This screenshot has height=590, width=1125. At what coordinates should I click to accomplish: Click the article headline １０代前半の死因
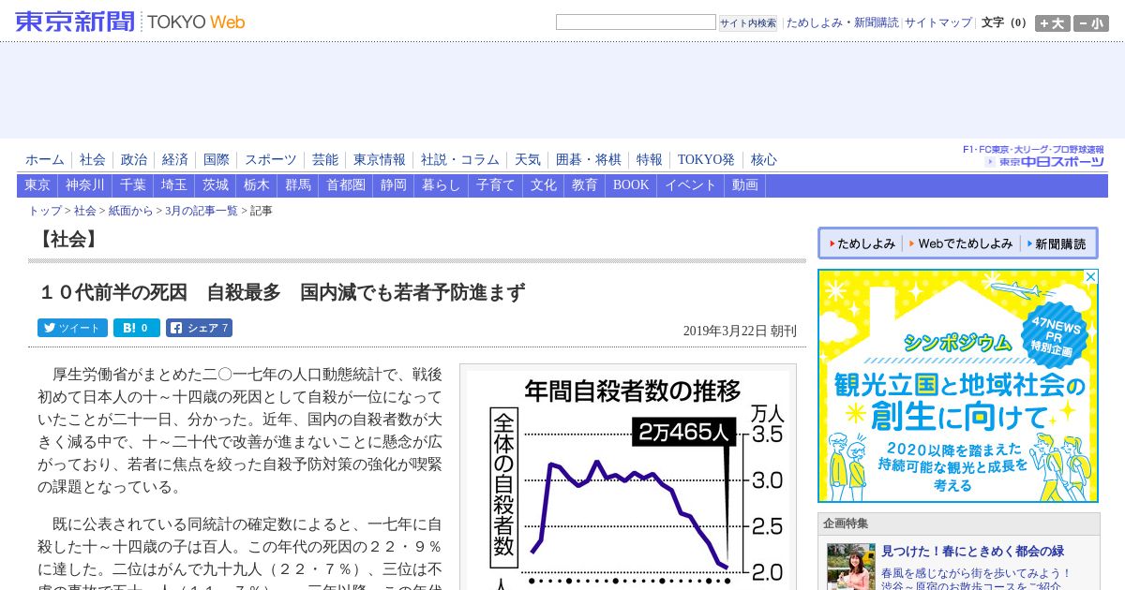tap(281, 292)
